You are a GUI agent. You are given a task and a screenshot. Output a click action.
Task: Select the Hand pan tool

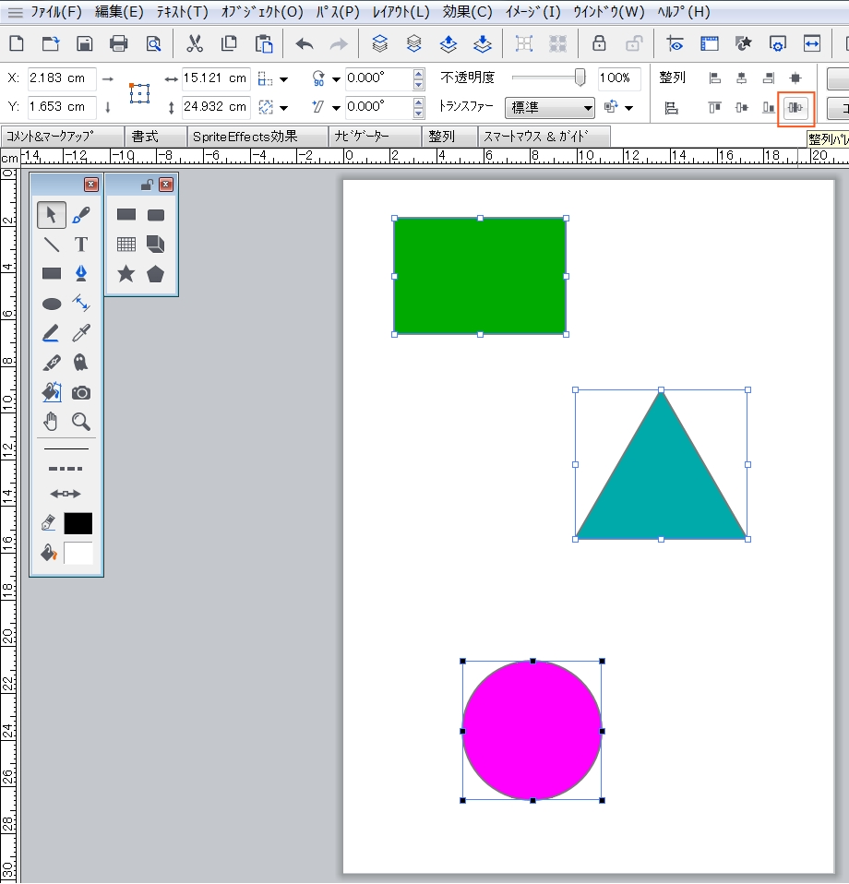tap(52, 422)
